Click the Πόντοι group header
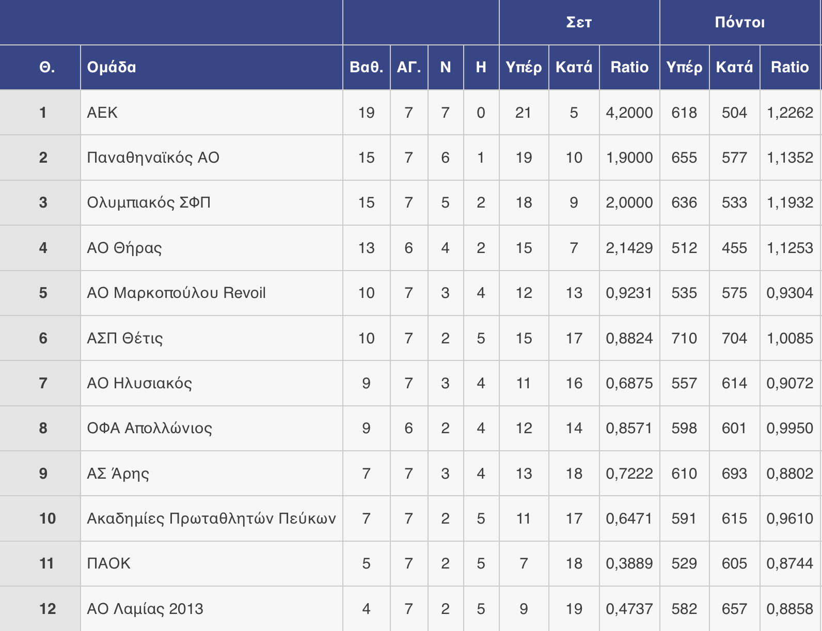The image size is (822, 631). [739, 22]
